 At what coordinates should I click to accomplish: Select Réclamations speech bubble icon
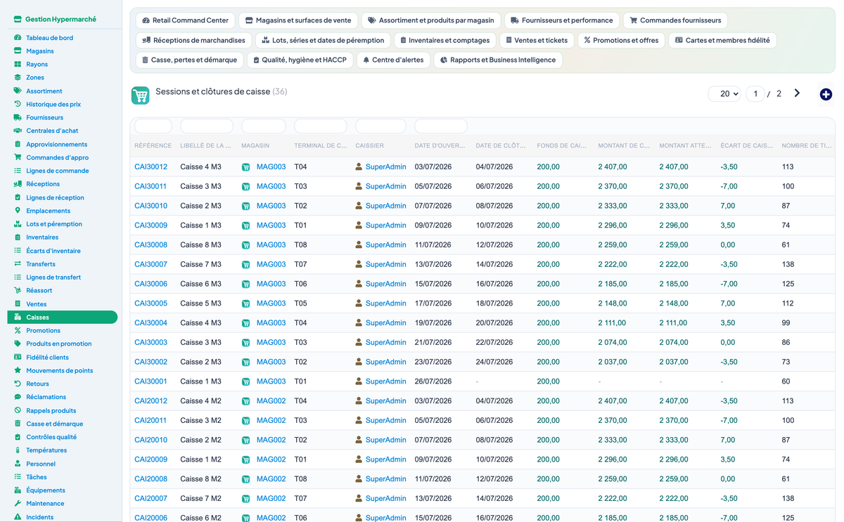[x=18, y=397]
